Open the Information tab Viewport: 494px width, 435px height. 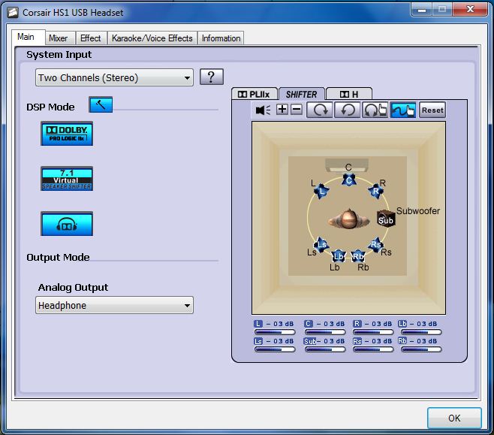(x=221, y=38)
